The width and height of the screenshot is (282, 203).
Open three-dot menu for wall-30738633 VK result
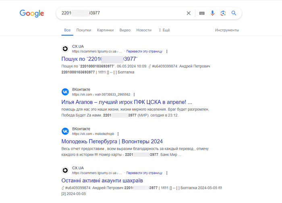[x=135, y=94]
